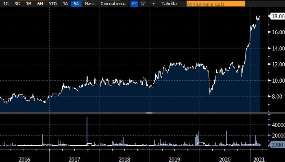Choose the YTD range
The image size is (285, 162).
coord(53,4)
